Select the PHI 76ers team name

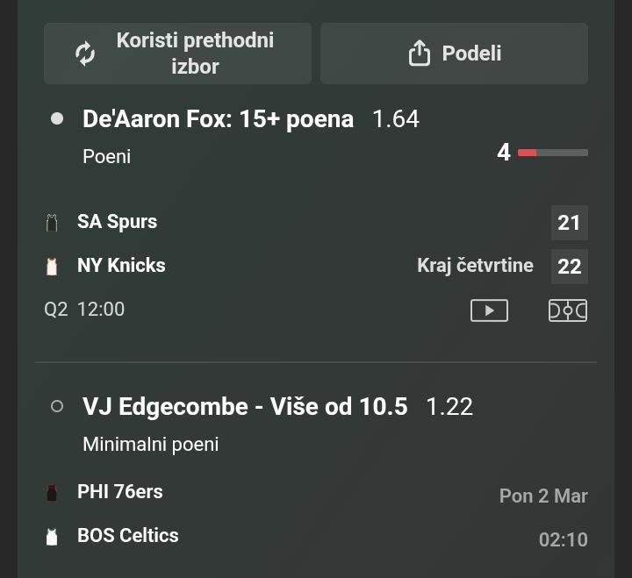(120, 491)
